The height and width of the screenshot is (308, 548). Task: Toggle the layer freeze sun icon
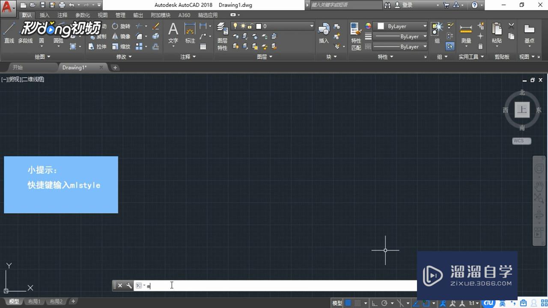click(x=243, y=26)
